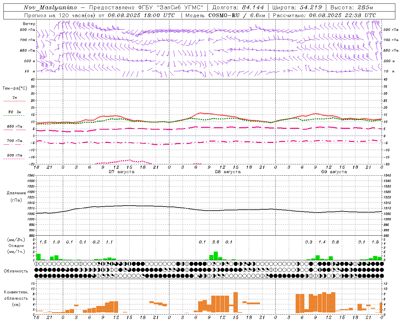This screenshot has height=320, width=400.
Task: Click the (км) unit label for convective cloud
Action: [16, 304]
